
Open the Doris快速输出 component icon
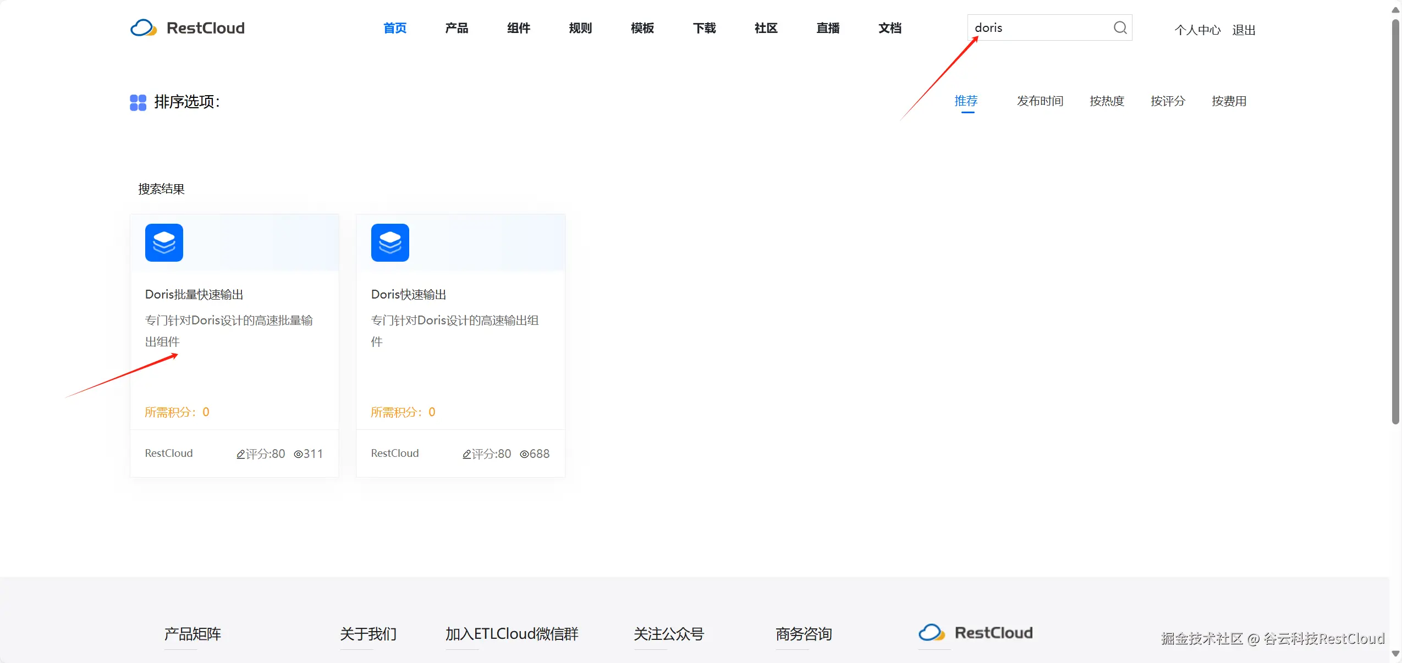point(390,242)
